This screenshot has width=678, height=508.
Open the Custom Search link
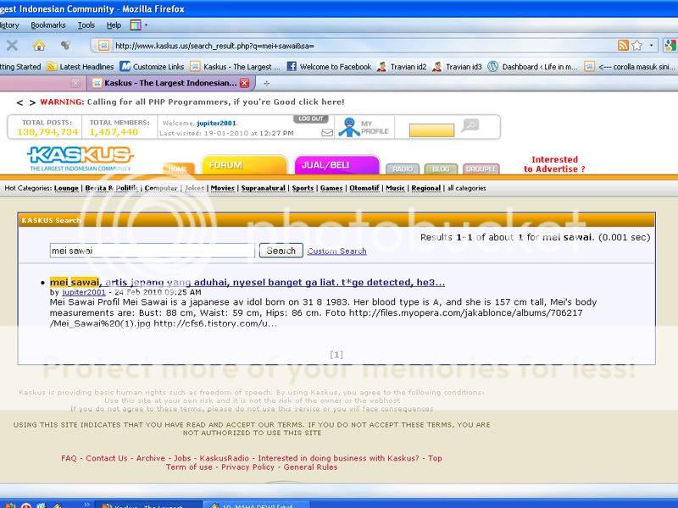336,251
